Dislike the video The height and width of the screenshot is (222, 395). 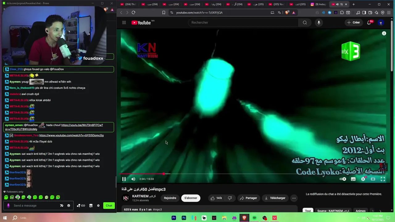pos(230,198)
